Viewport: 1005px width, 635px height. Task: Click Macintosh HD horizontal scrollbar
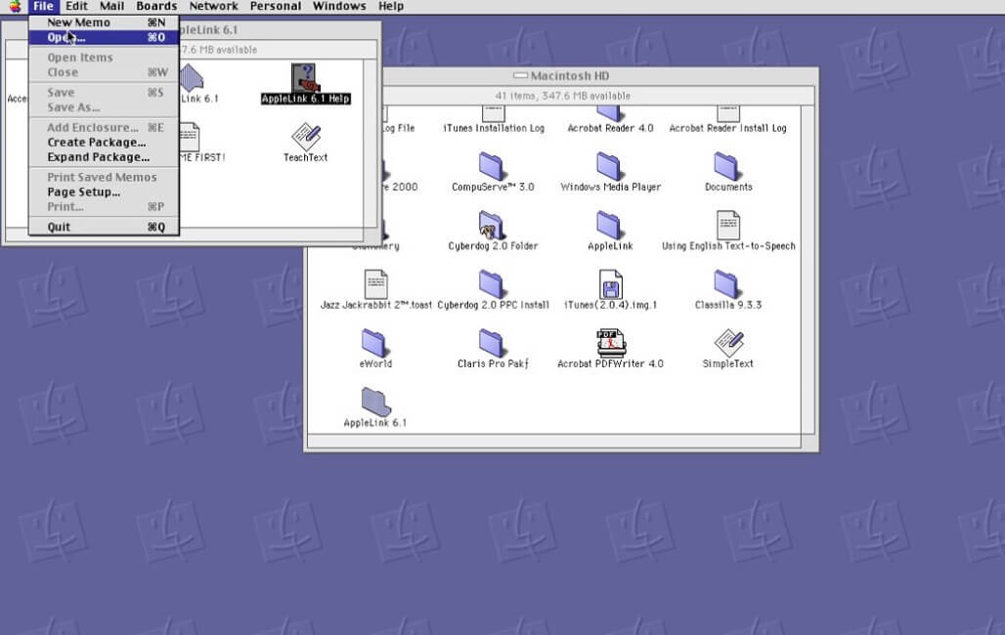(553, 441)
